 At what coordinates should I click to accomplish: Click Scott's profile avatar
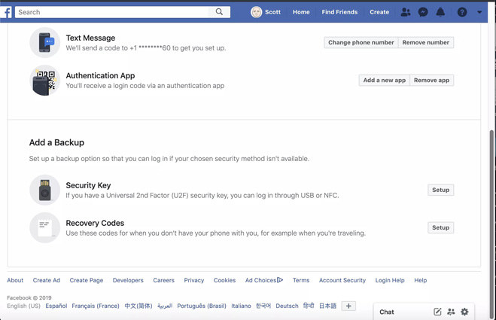click(x=256, y=12)
